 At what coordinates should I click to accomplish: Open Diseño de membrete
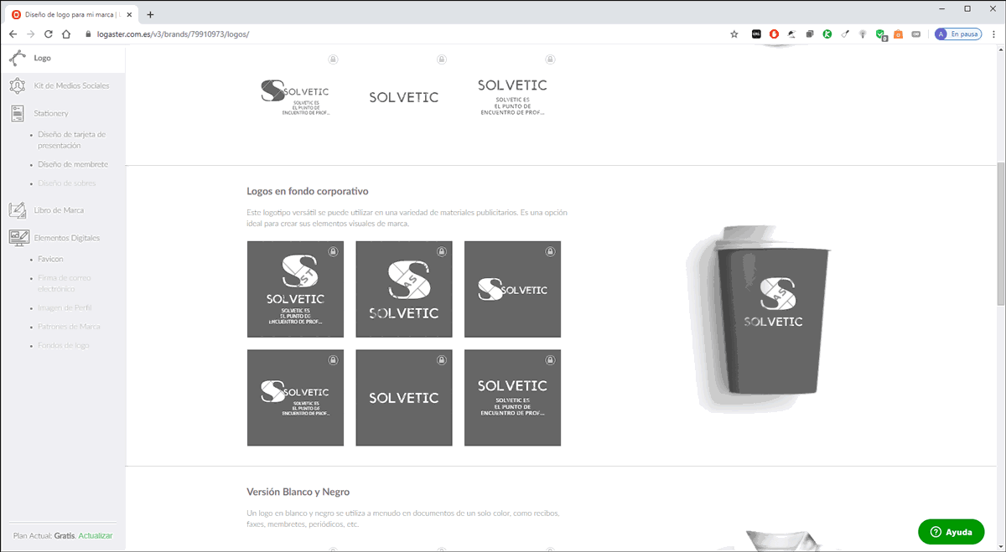pyautogui.click(x=73, y=164)
